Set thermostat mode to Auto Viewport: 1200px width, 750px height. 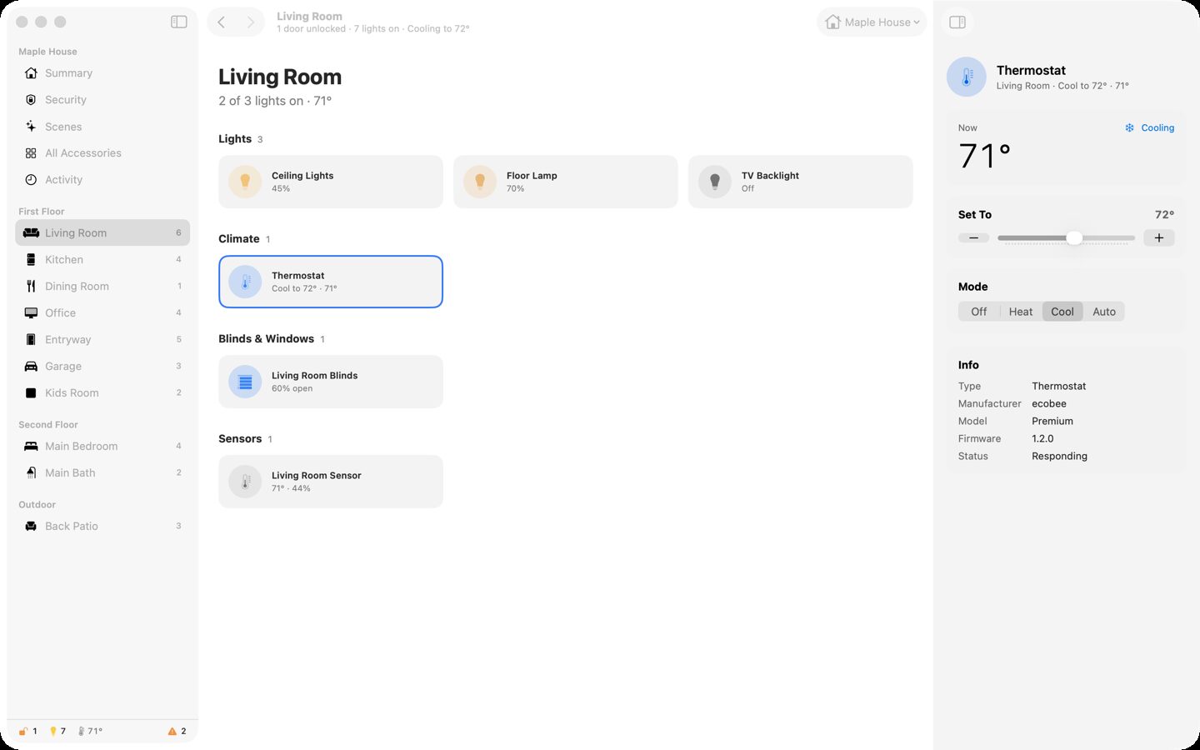click(x=1104, y=312)
